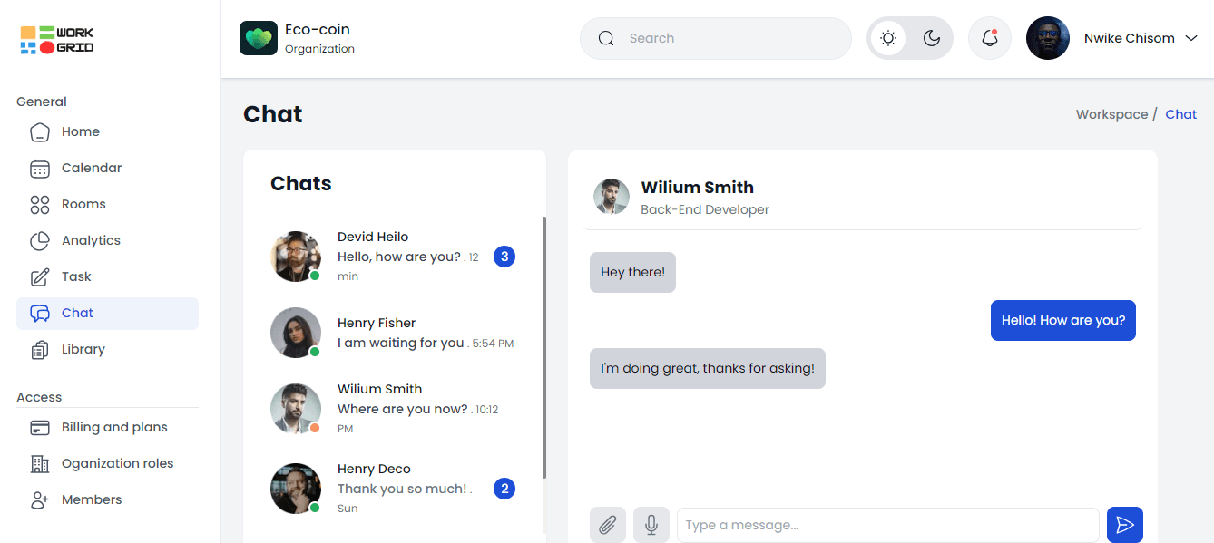Screen dimensions: 1214x543
Task: Switch to light mode sun toggle
Action: [x=888, y=38]
